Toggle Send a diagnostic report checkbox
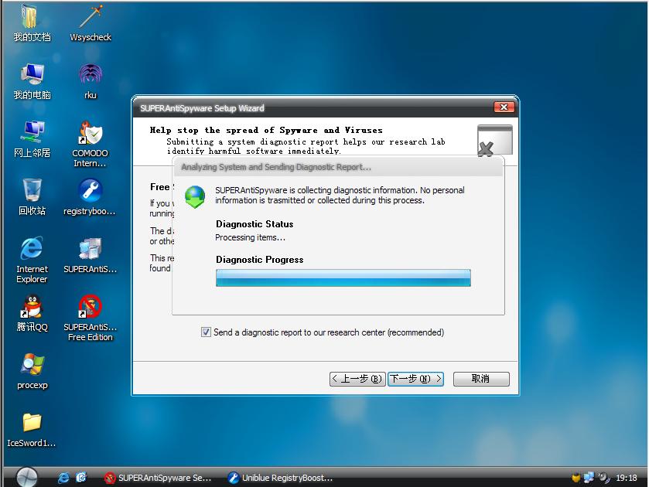Image resolution: width=649 pixels, height=487 pixels. [206, 332]
